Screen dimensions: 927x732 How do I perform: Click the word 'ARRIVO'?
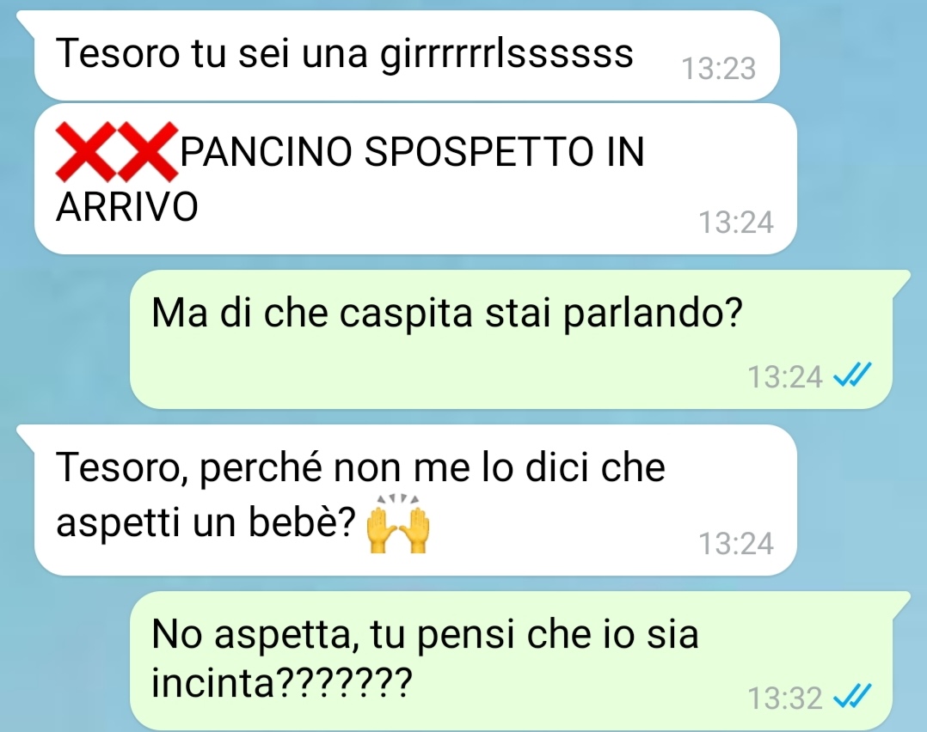tap(127, 207)
